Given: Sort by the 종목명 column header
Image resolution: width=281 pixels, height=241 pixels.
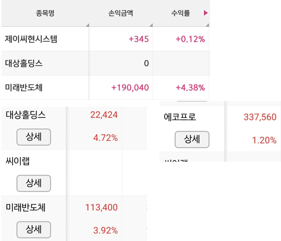Looking at the screenshot, I should [x=45, y=13].
